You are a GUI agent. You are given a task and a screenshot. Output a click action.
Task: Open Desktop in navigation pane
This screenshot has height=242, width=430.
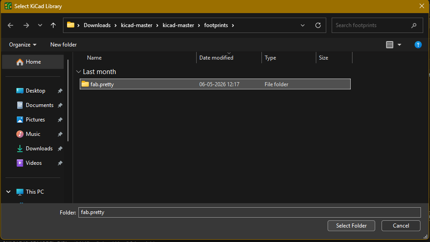point(35,91)
